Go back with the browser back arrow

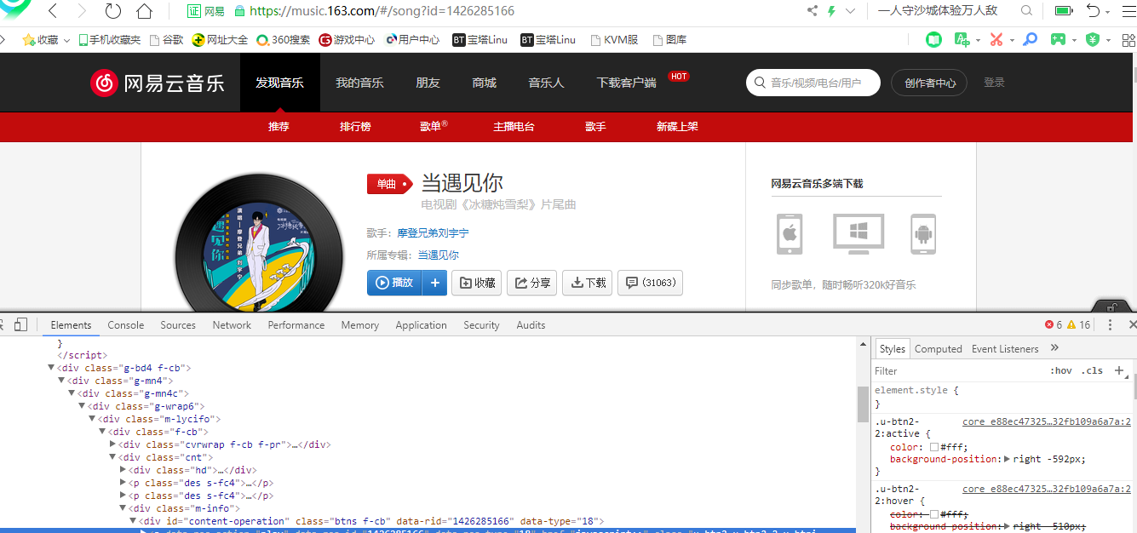[53, 11]
